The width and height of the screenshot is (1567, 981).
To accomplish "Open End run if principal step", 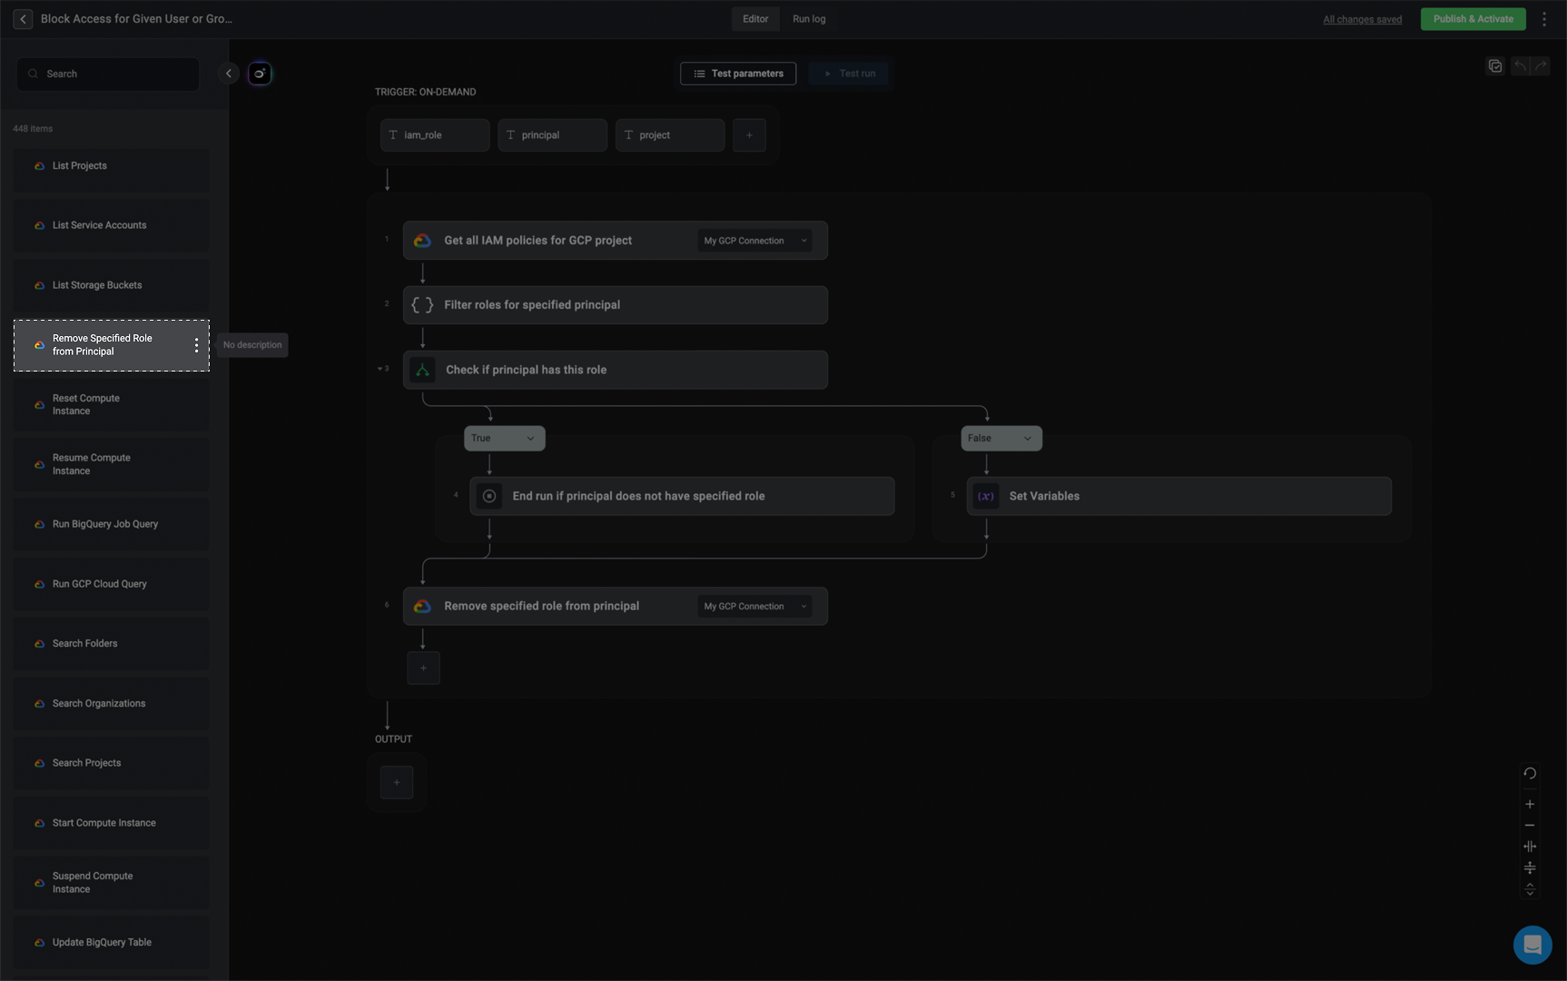I will [x=682, y=496].
